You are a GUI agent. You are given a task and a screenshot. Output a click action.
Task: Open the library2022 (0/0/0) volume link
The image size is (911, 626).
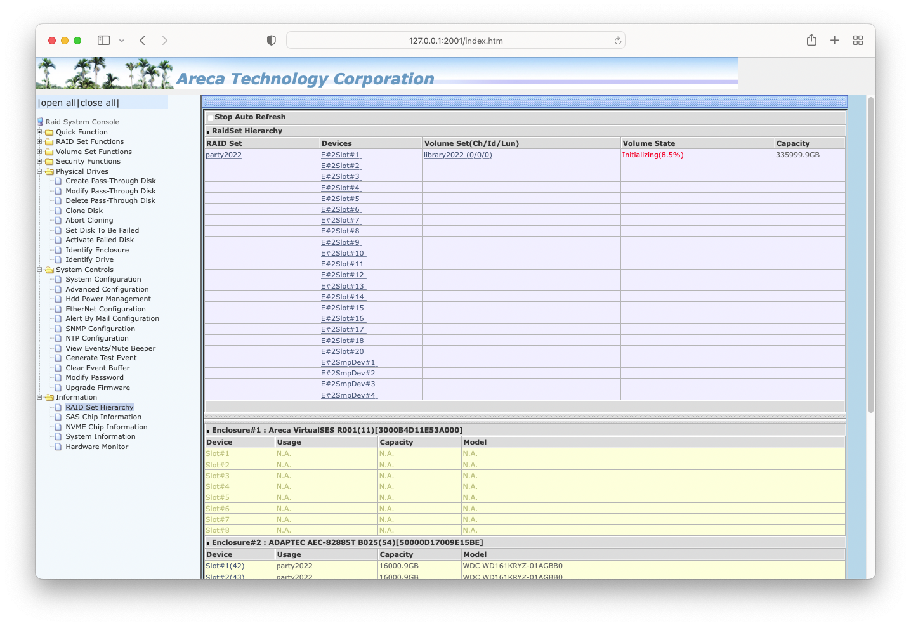[x=457, y=155]
